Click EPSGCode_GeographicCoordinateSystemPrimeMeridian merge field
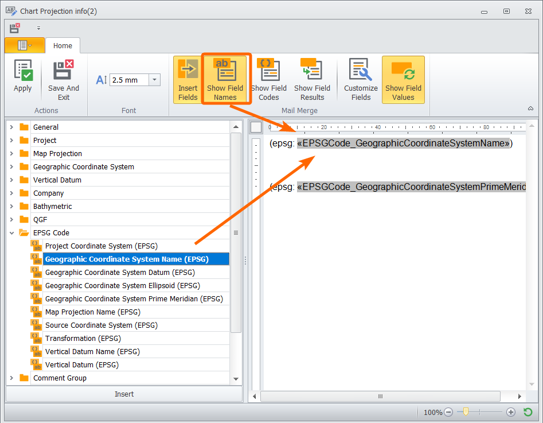This screenshot has width=543, height=423. (411, 187)
